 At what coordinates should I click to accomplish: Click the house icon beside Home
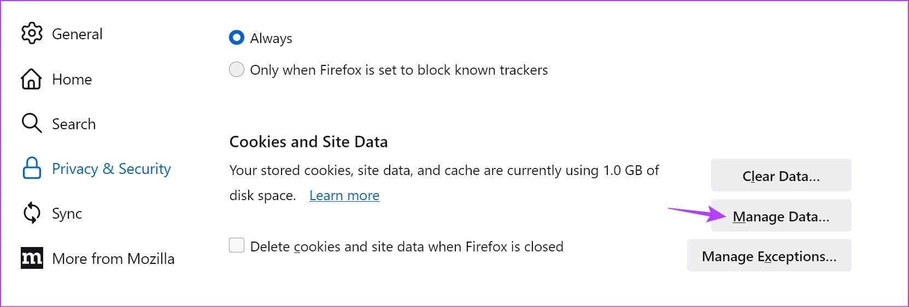point(31,79)
